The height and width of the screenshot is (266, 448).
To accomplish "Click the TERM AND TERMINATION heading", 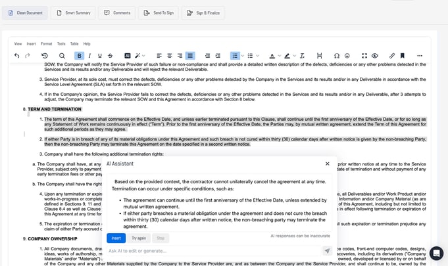I will (55, 109).
